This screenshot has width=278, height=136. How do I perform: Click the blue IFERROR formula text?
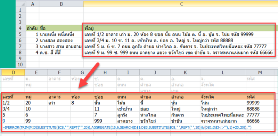click(x=127, y=127)
